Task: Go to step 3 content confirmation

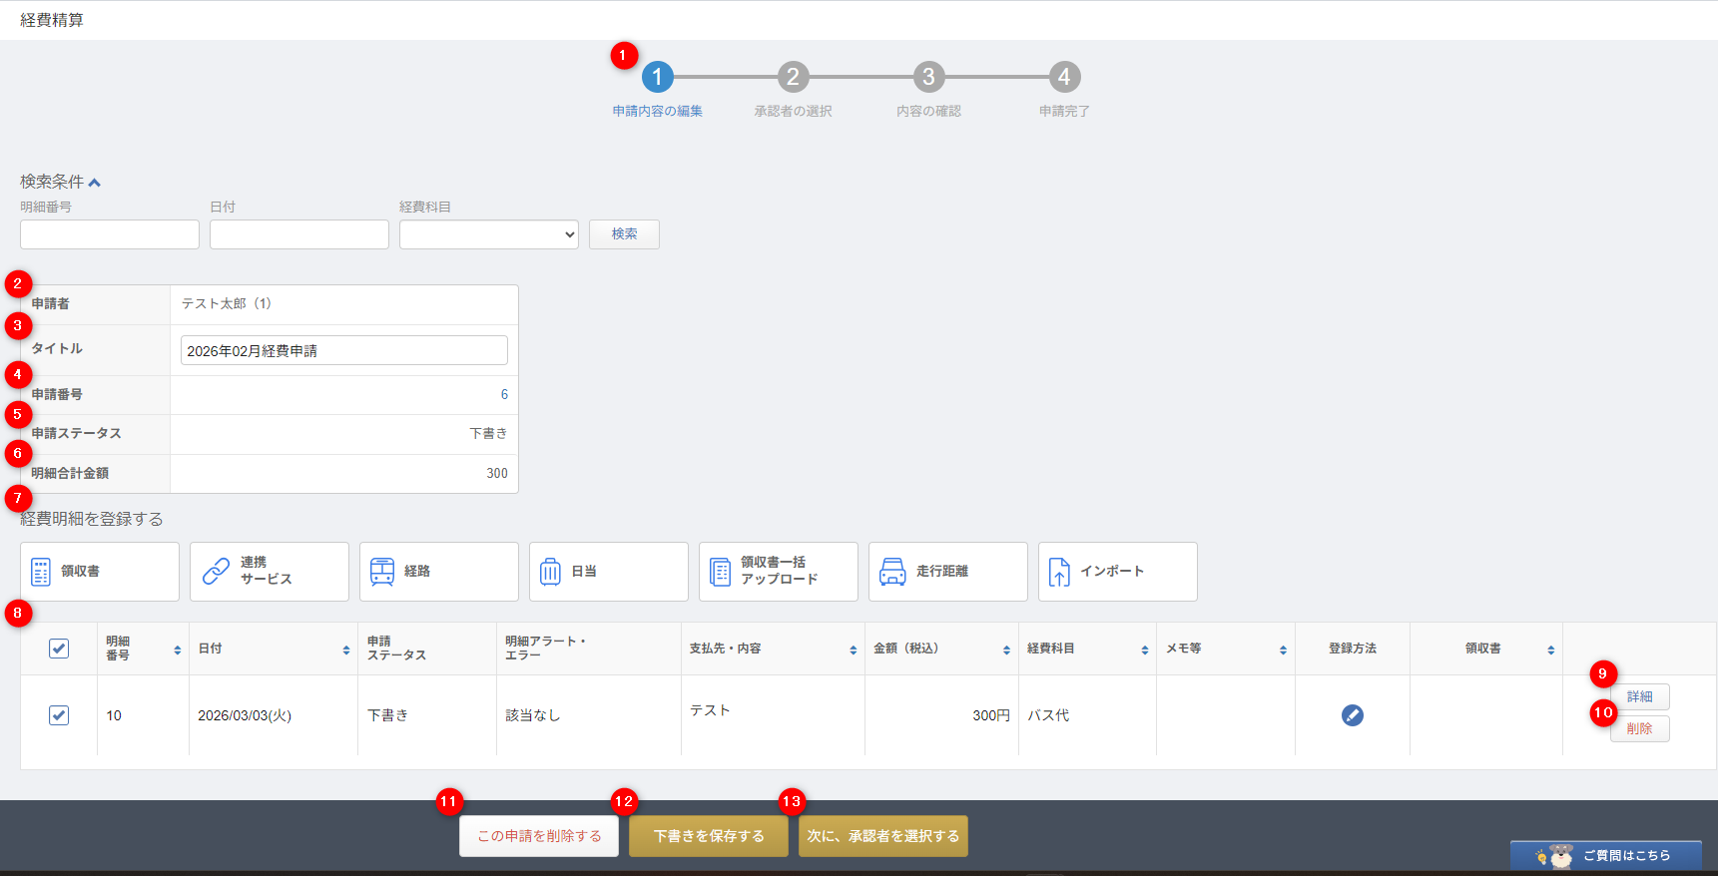Action: (x=928, y=77)
